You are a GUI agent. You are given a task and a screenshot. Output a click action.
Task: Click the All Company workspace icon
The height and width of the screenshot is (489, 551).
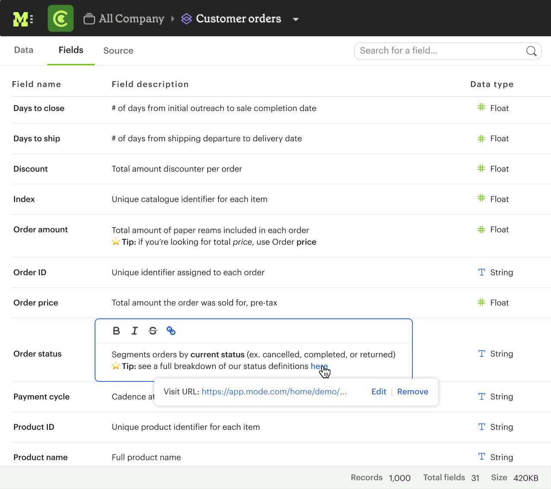pos(89,18)
